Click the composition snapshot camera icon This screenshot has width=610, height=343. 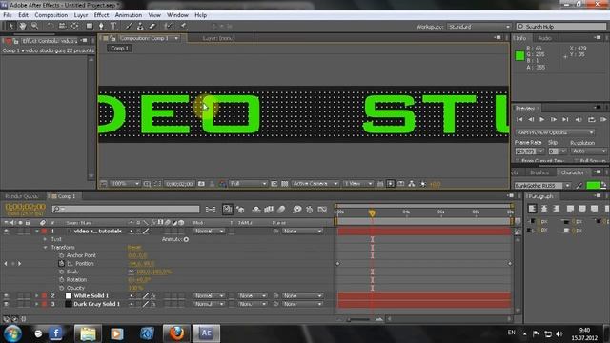point(201,184)
